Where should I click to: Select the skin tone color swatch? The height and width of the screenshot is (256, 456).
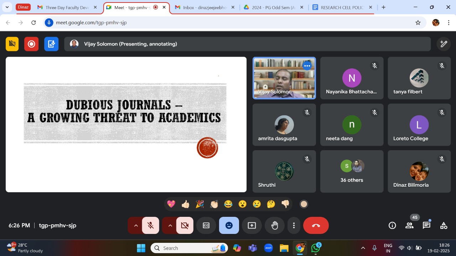pos(304,204)
